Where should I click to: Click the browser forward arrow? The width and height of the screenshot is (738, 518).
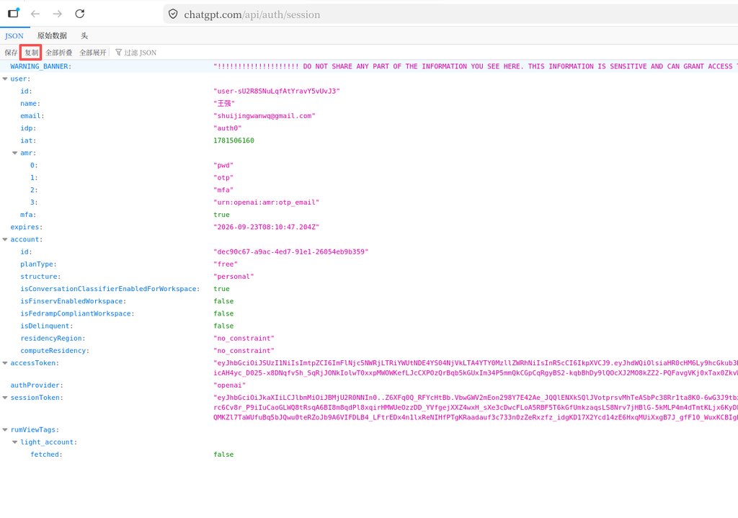pos(58,14)
